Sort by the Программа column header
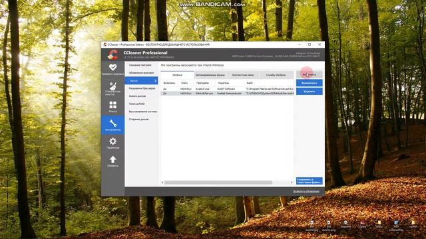This screenshot has width=426, height=239. tap(202, 83)
